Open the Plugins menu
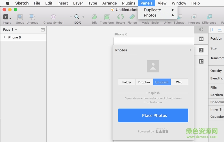224x142 pixels. (128, 3)
